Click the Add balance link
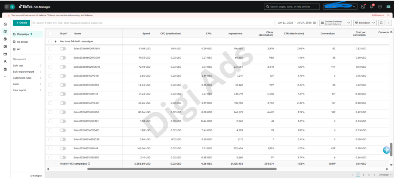394x179 pixels. 378,15
